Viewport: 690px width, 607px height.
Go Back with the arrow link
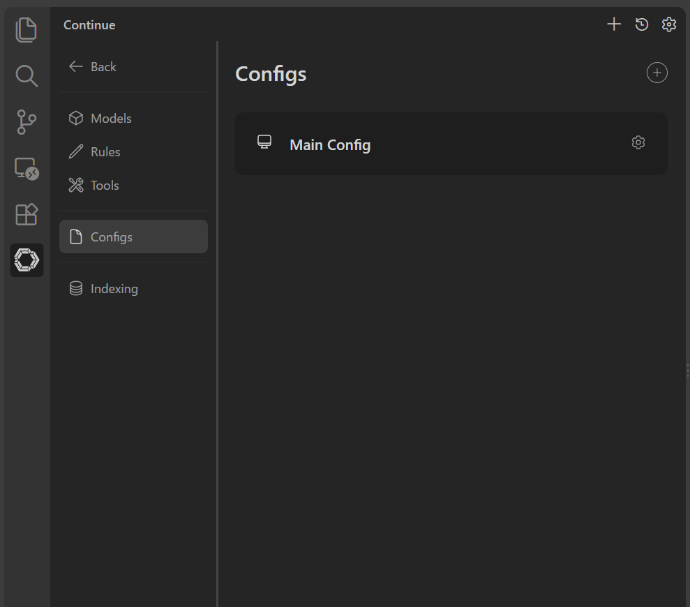(93, 66)
